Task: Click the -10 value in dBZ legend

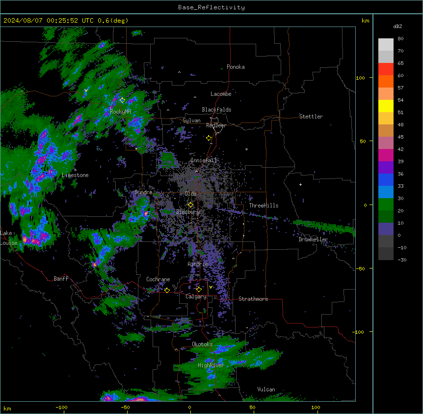Action: (x=402, y=247)
